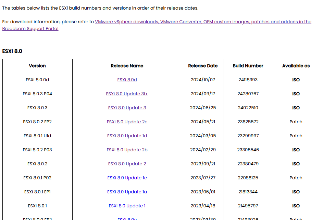Viewport: 323px width, 220px height.
Task: Click build number 24022510
Action: point(248,108)
